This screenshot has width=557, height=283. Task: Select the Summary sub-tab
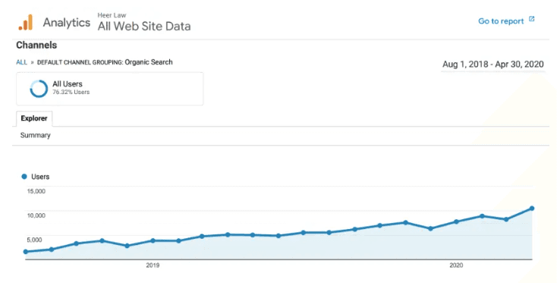pyautogui.click(x=35, y=135)
